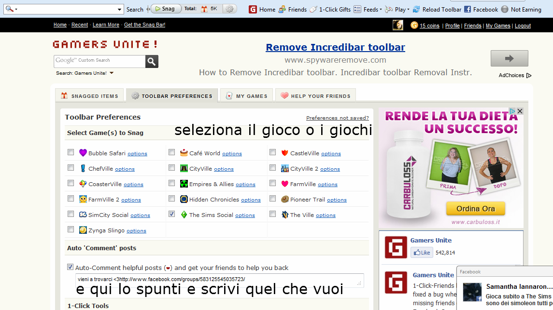This screenshot has height=310, width=553.
Task: Enable the Bubble Safari checkbox
Action: (71, 152)
